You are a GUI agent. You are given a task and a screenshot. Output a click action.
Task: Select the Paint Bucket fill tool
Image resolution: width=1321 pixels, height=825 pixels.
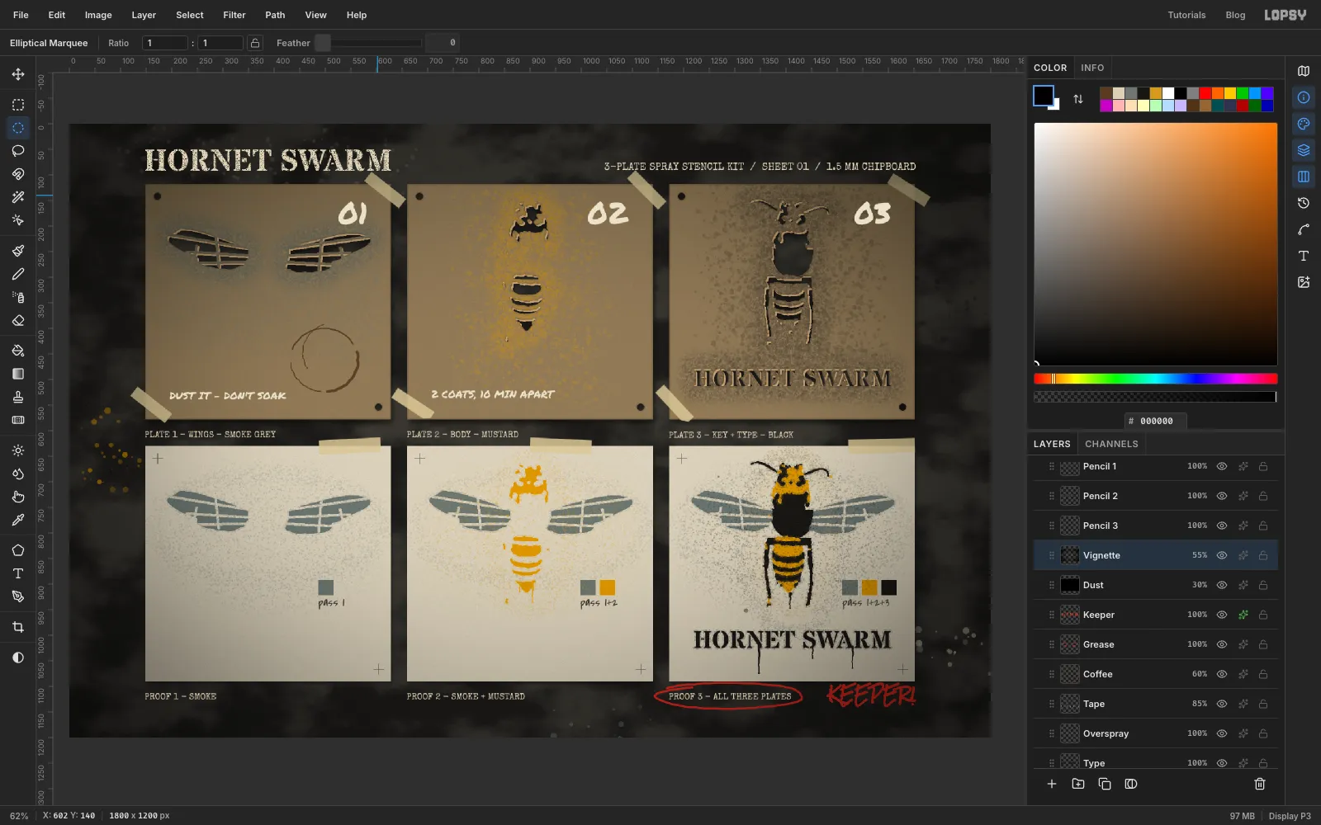[x=18, y=351]
